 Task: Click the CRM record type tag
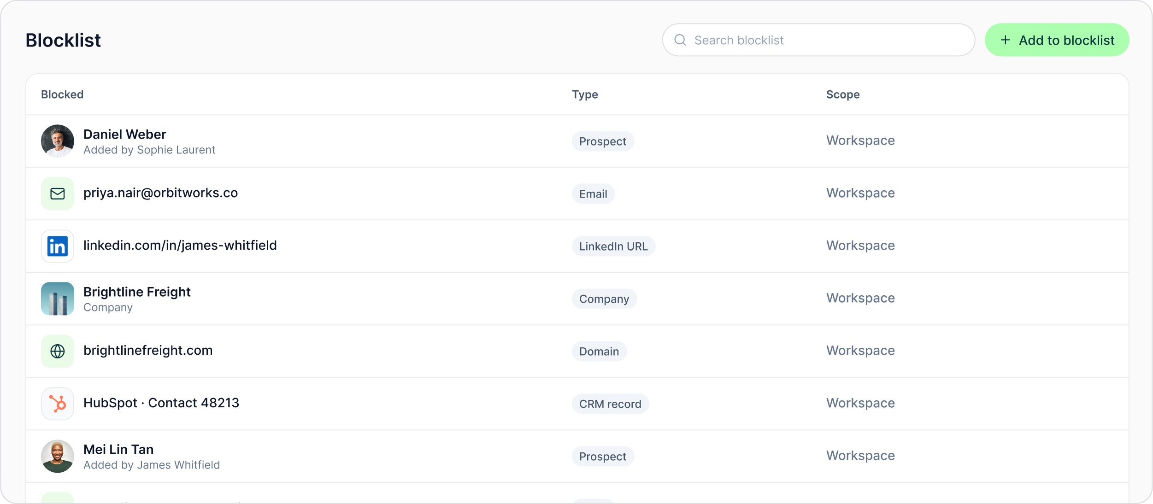tap(610, 404)
